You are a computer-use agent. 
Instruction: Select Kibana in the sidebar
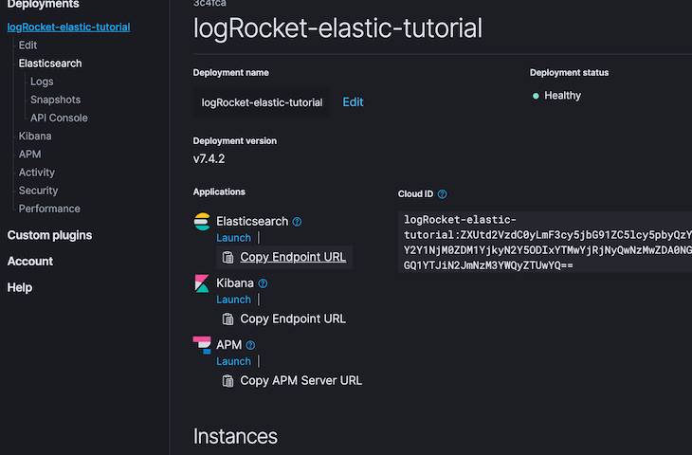pos(35,136)
